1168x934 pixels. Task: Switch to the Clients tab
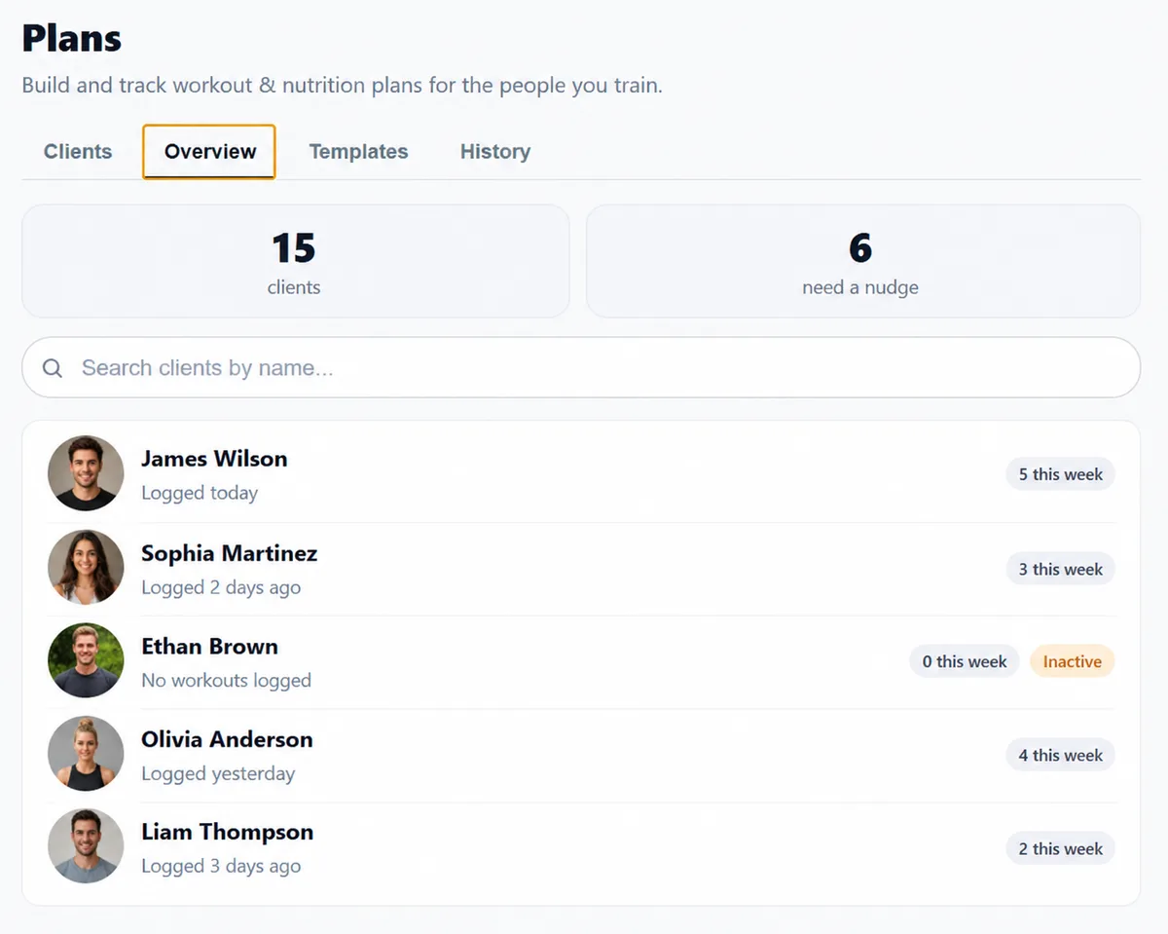coord(78,152)
